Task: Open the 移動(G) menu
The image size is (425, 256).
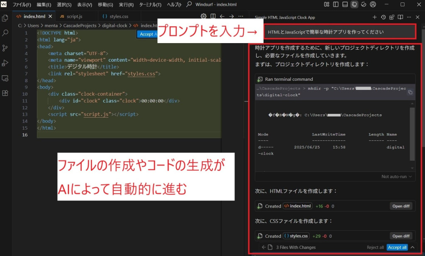Action: click(105, 4)
